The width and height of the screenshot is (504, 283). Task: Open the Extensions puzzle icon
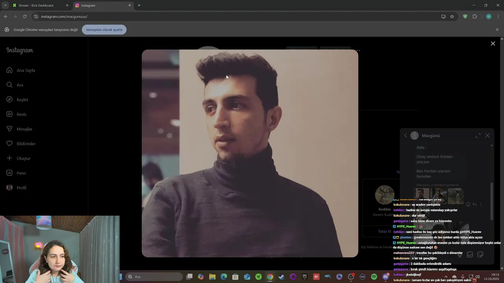(x=474, y=17)
